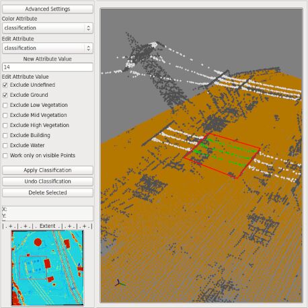Apply Classification to selected points
The height and width of the screenshot is (308, 308).
tap(48, 170)
